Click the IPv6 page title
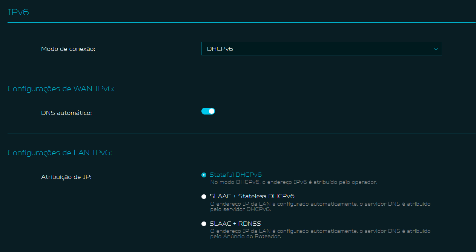The width and height of the screenshot is (476, 252). point(18,12)
